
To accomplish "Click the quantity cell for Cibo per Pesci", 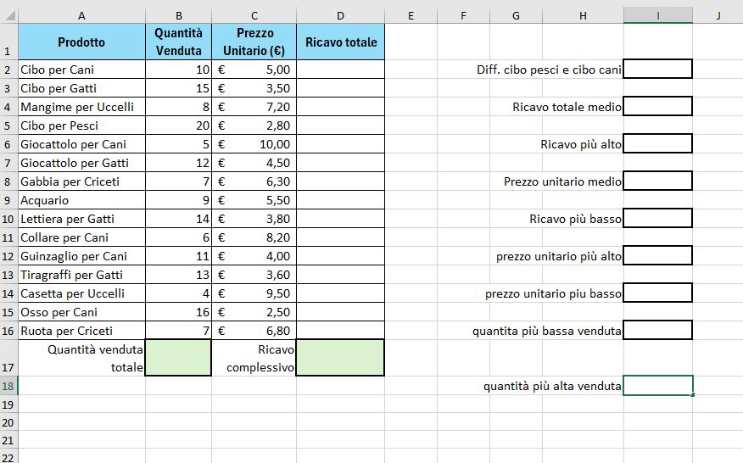I will [x=178, y=126].
